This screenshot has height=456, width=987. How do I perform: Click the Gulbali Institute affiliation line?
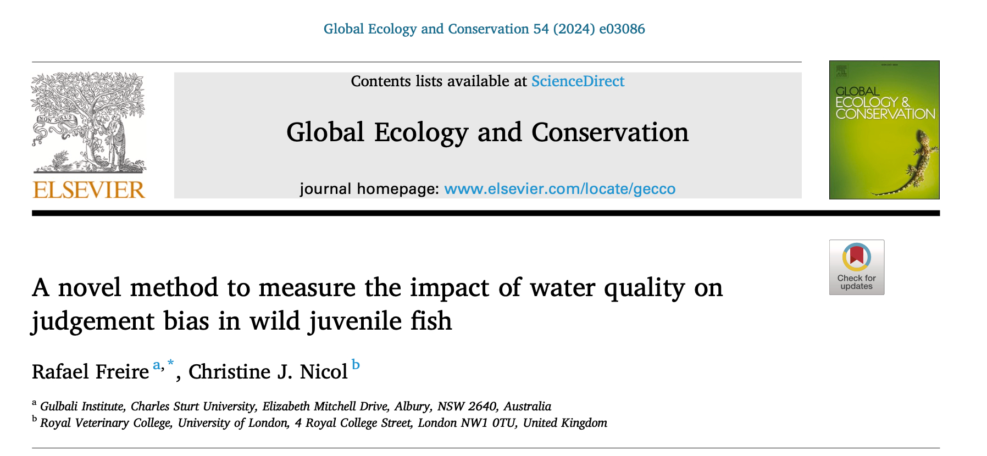point(295,407)
